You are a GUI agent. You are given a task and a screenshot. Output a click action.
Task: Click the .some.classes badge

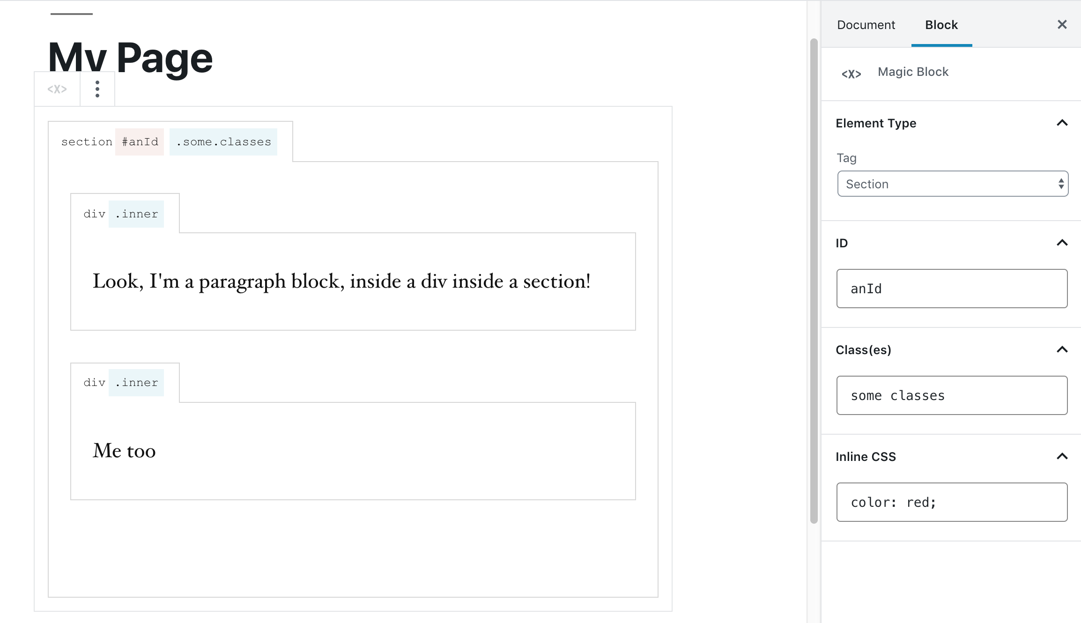[x=223, y=142]
